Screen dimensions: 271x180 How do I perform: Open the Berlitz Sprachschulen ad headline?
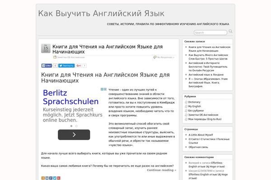click(x=71, y=97)
